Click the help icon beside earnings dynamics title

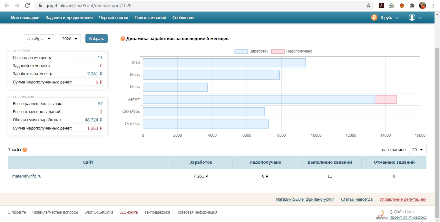click(122, 39)
